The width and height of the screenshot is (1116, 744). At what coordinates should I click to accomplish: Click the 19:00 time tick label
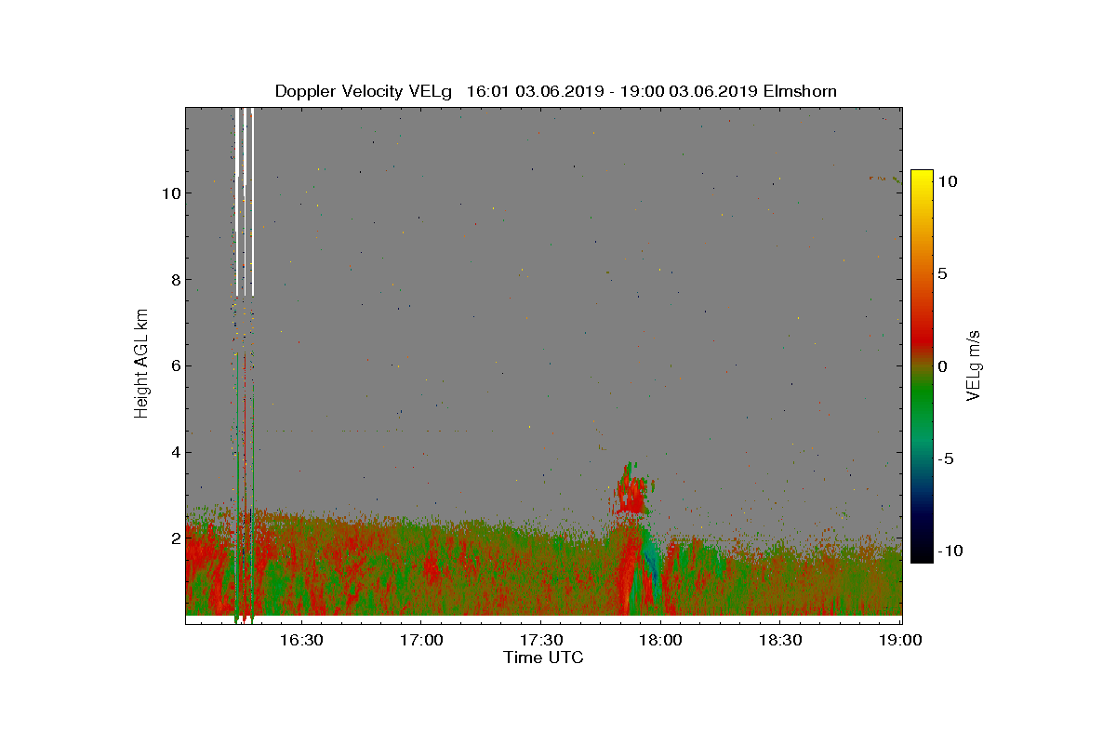pyautogui.click(x=901, y=640)
